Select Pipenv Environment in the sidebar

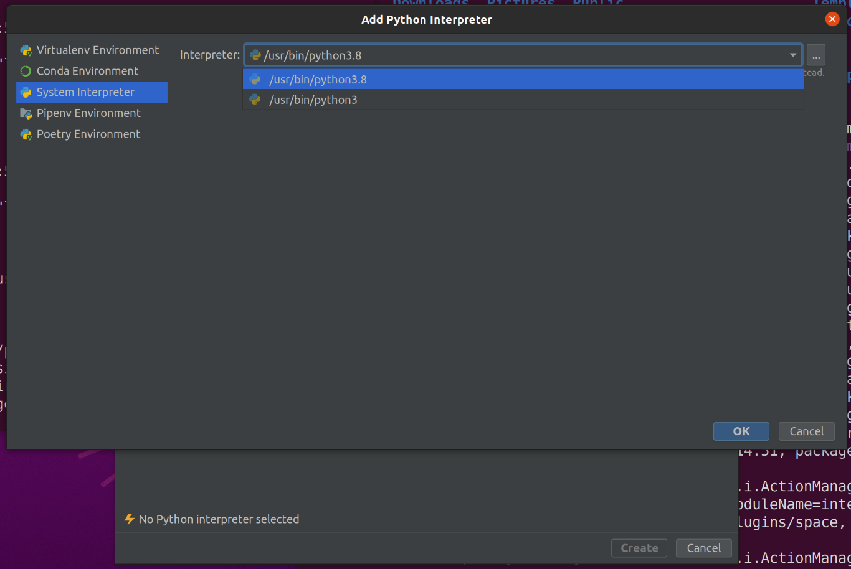[x=92, y=113]
